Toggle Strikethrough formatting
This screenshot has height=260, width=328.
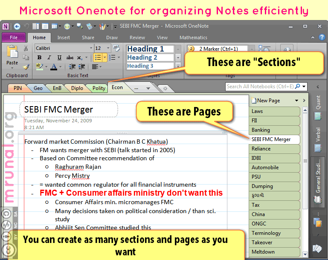[70, 58]
